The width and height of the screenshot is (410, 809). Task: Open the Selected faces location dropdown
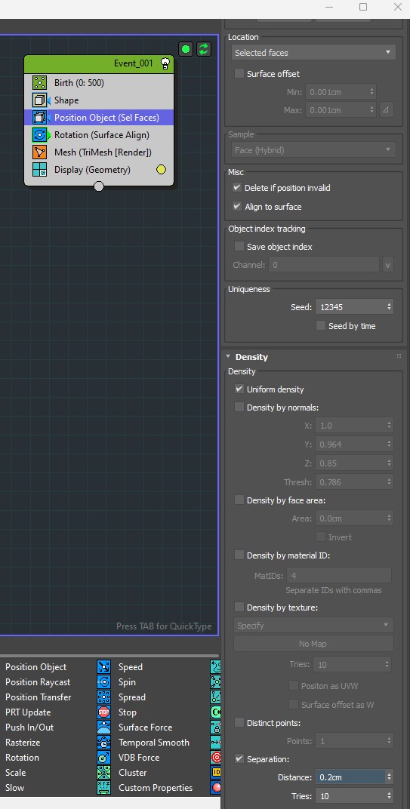pyautogui.click(x=313, y=53)
